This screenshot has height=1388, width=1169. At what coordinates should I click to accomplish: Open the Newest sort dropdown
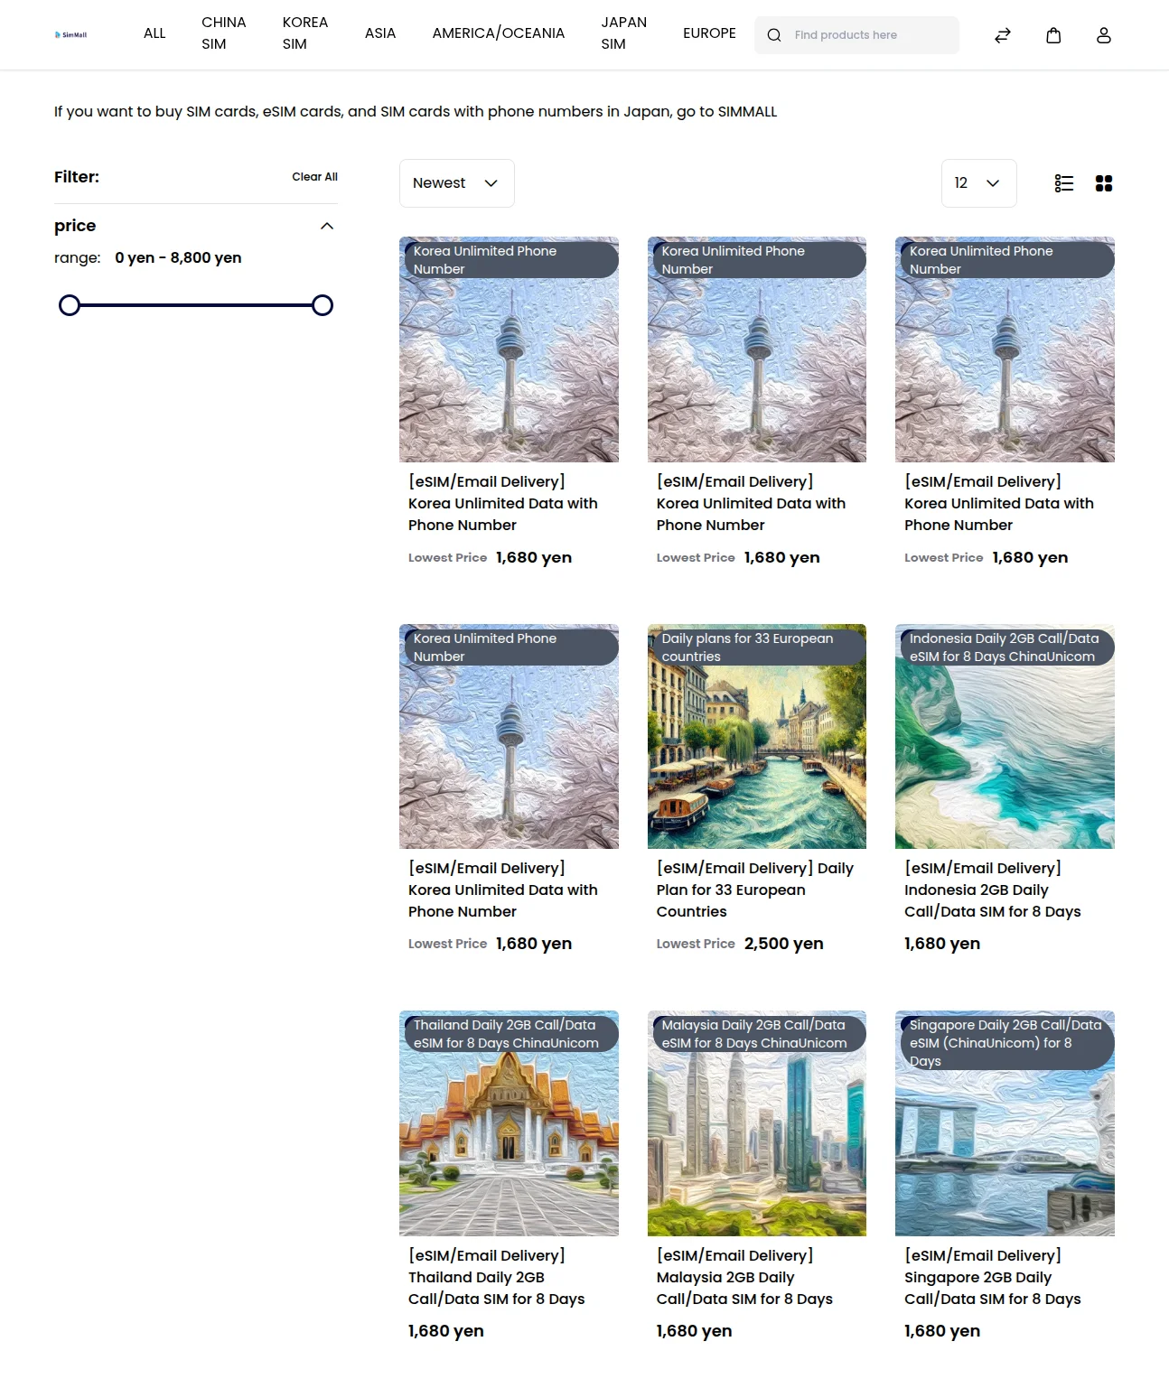point(456,183)
